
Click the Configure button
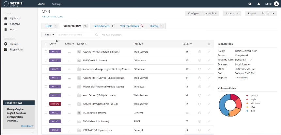pyautogui.click(x=194, y=13)
